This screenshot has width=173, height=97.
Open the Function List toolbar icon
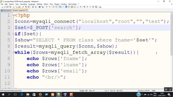tap(75, 7)
